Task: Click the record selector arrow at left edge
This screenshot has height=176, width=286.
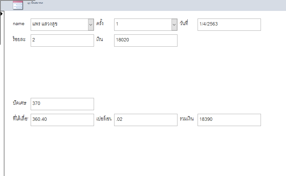Action: coord(2,14)
